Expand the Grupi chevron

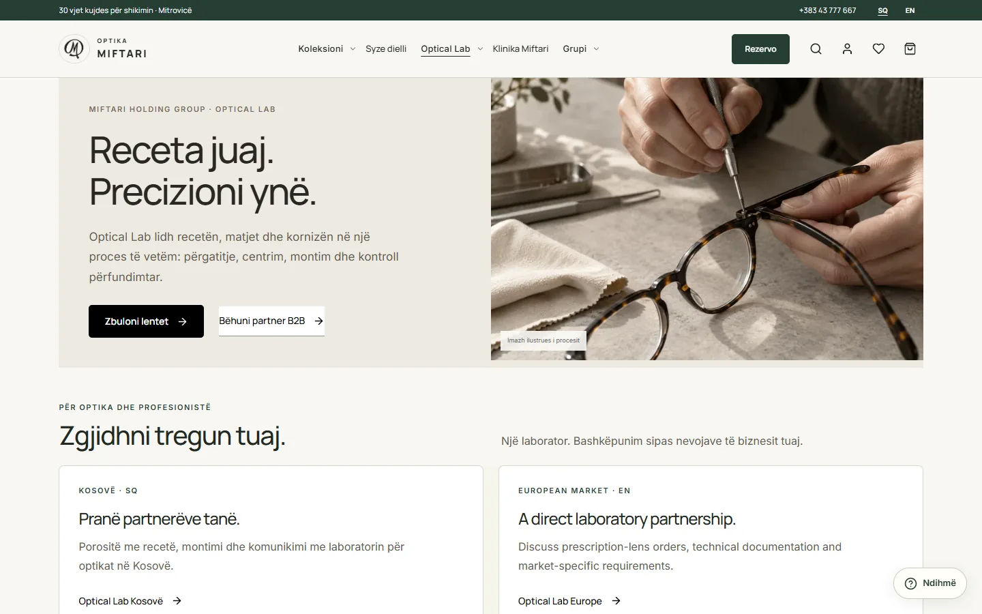pos(596,49)
